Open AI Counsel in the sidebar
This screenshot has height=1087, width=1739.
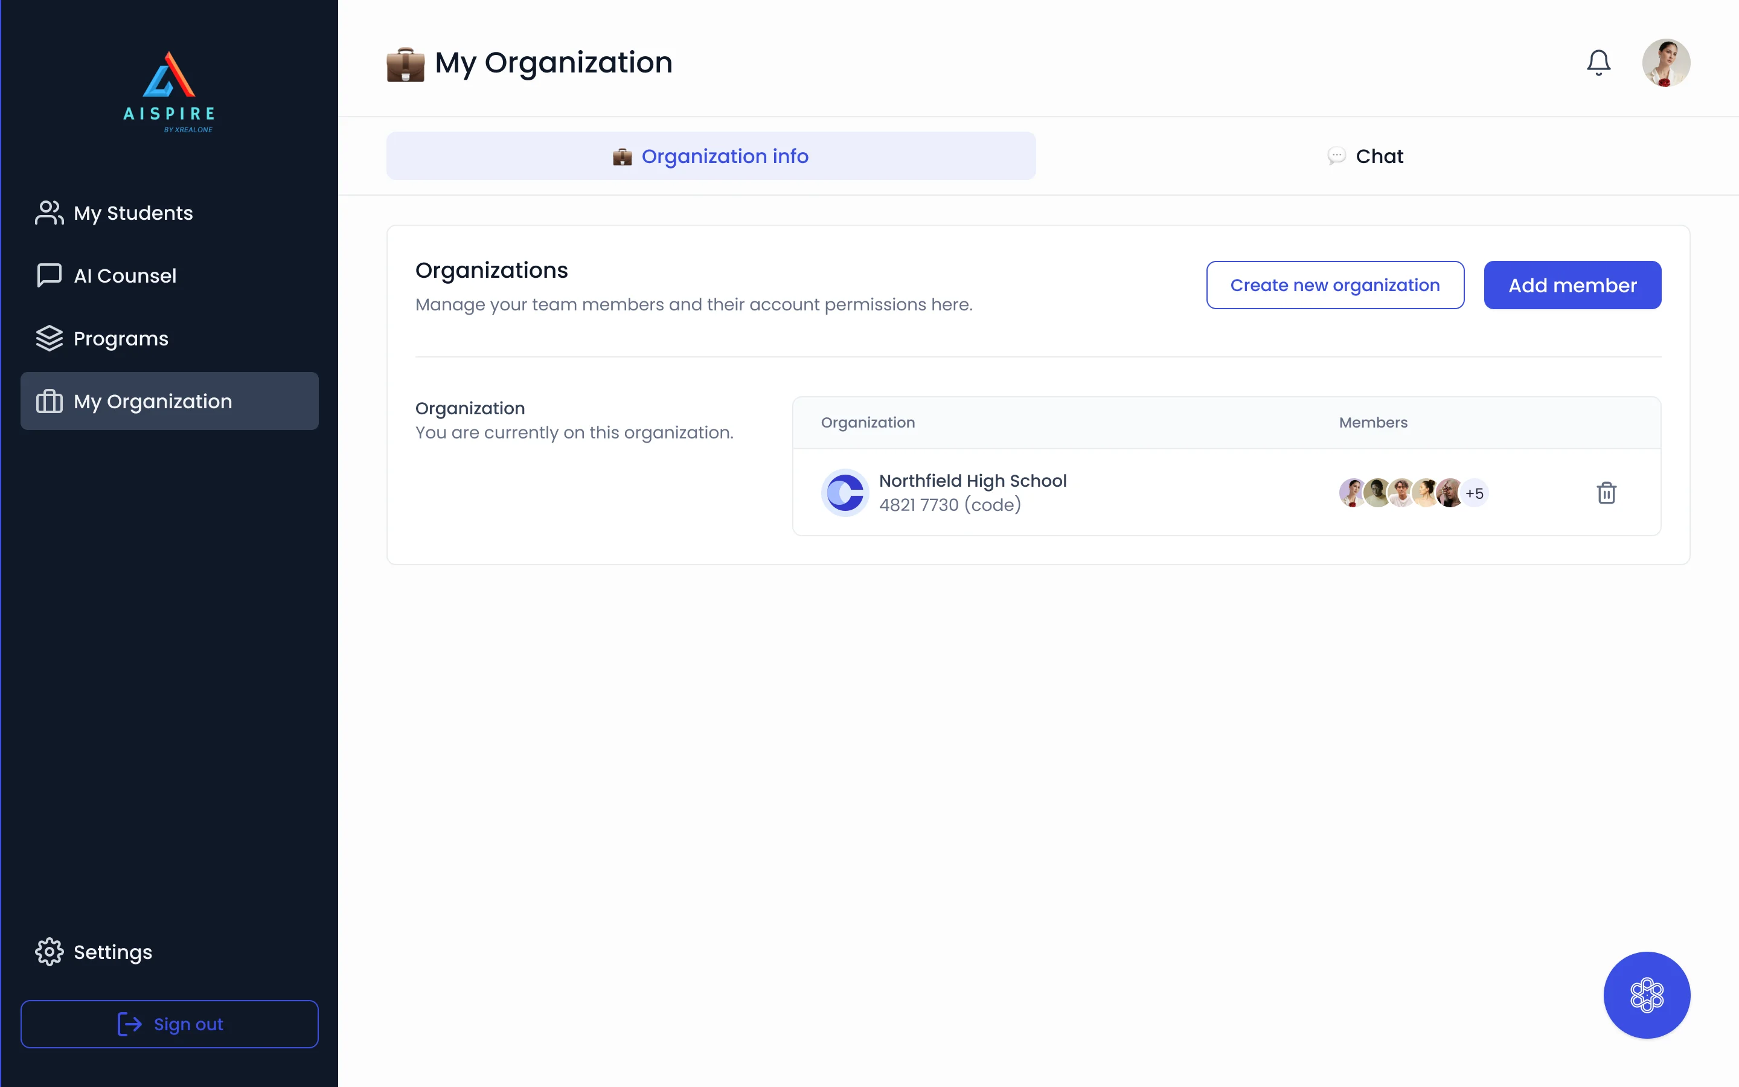pyautogui.click(x=169, y=275)
